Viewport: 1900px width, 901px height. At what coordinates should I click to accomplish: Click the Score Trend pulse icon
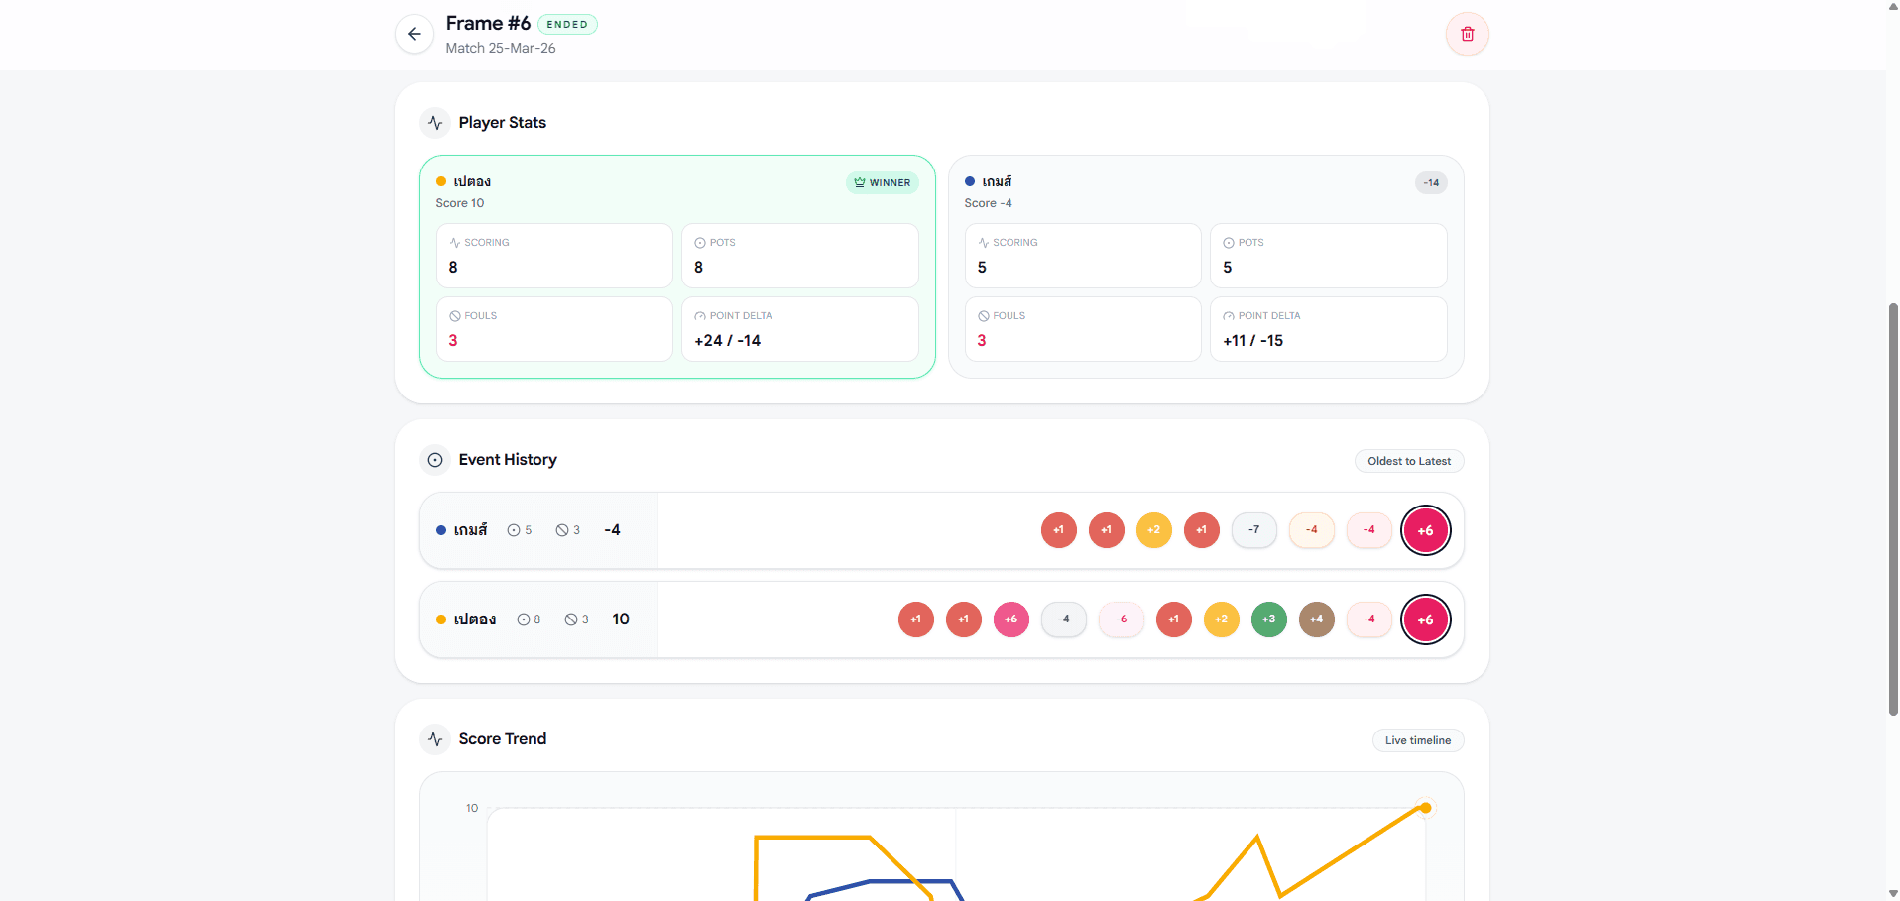(x=435, y=739)
